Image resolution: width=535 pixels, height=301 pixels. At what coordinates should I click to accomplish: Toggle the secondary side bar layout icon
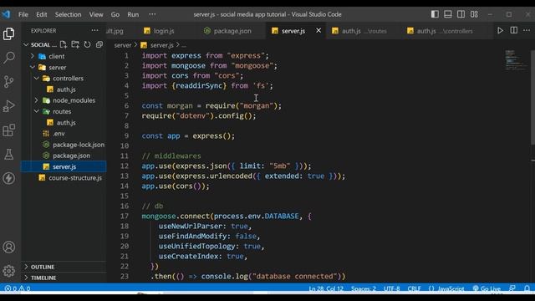(461, 14)
